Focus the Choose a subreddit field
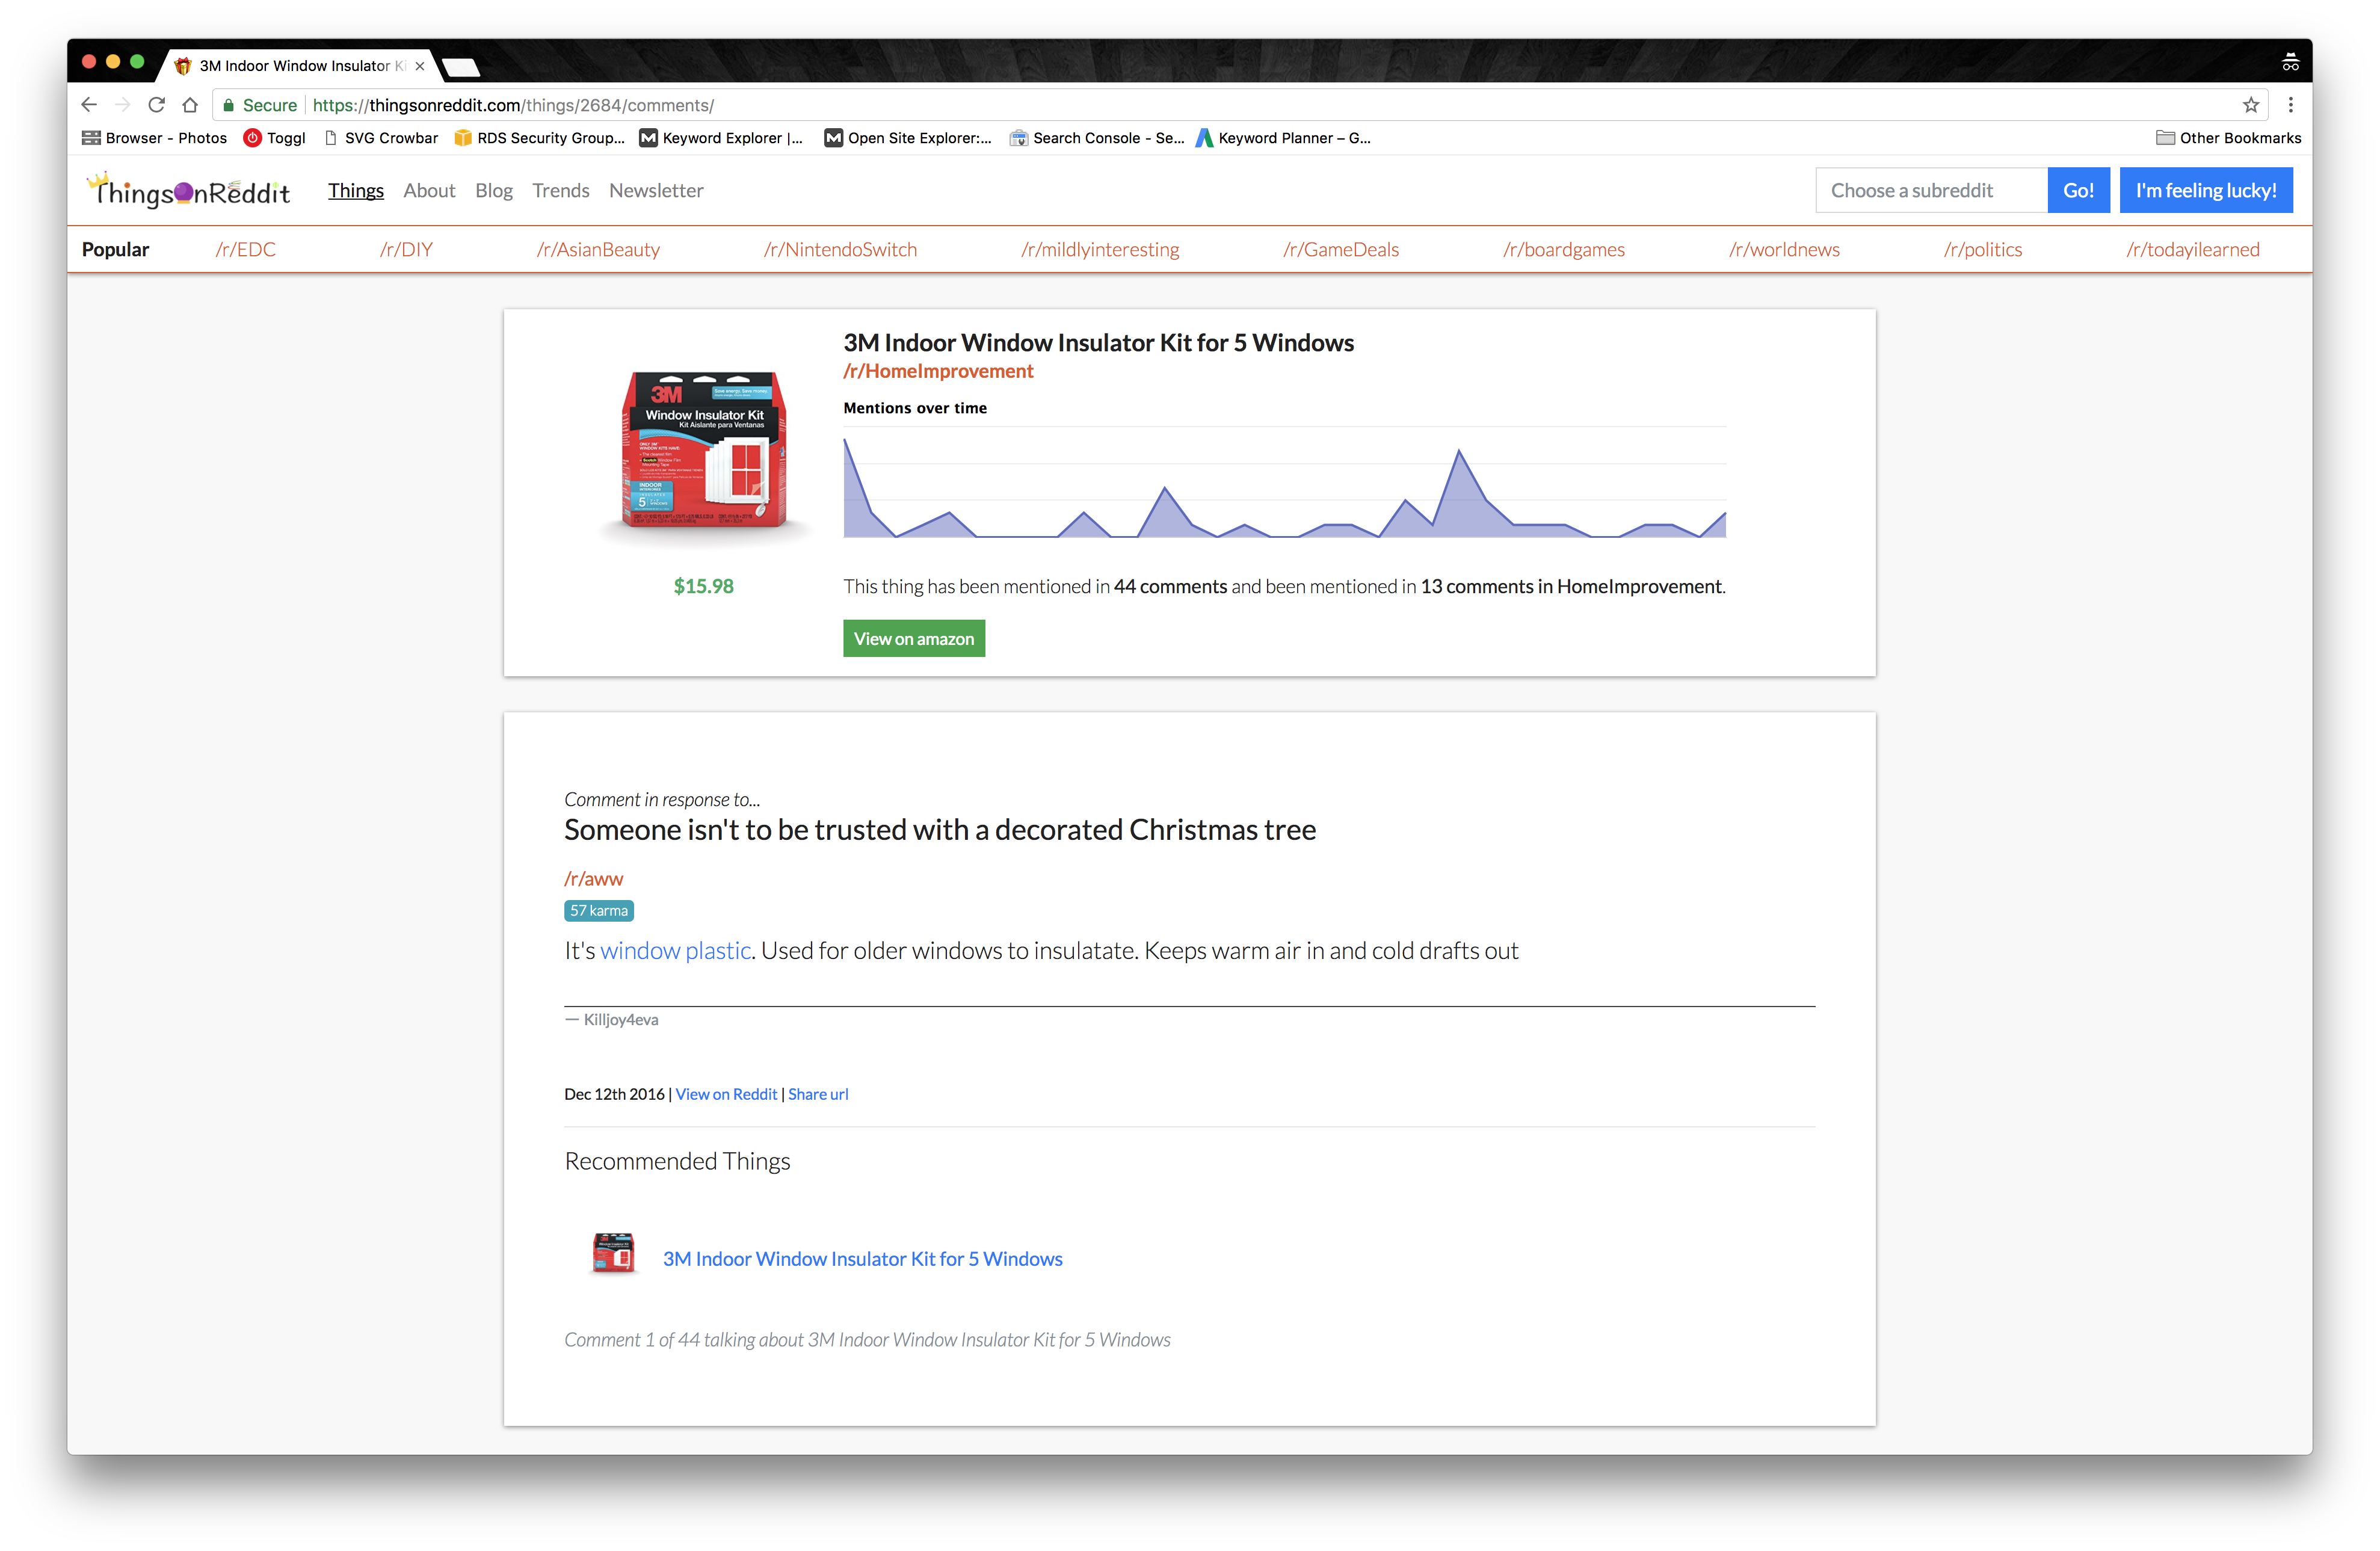2380x1551 pixels. click(x=1930, y=191)
